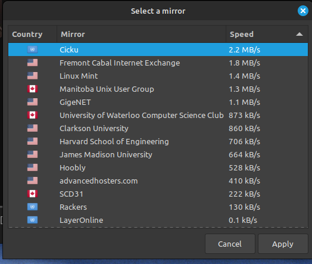The image size is (312, 264).
Task: Cancel the mirror selection dialog
Action: point(230,244)
